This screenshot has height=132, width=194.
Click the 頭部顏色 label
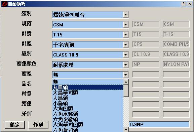click(27, 64)
